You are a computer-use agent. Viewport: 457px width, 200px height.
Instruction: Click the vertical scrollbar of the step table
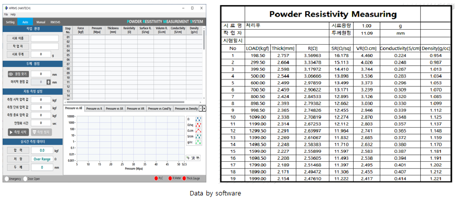[204, 63]
